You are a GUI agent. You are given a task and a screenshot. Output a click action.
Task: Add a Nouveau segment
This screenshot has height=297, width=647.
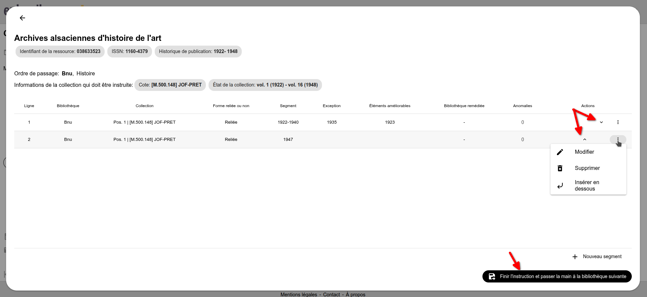click(602, 257)
